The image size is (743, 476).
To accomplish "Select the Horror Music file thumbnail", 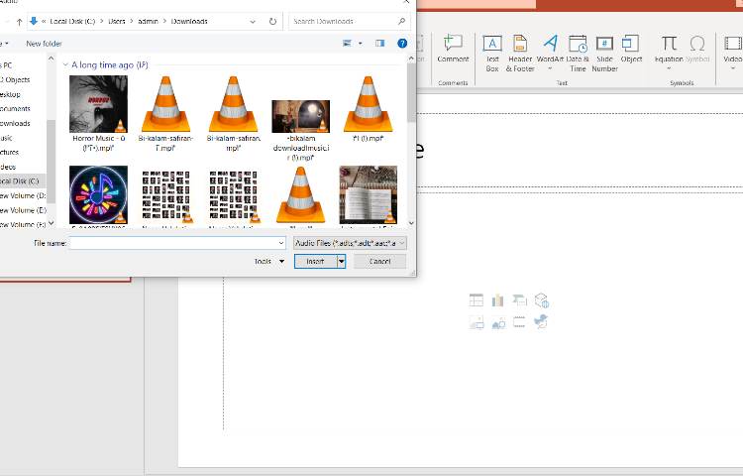I will point(98,104).
